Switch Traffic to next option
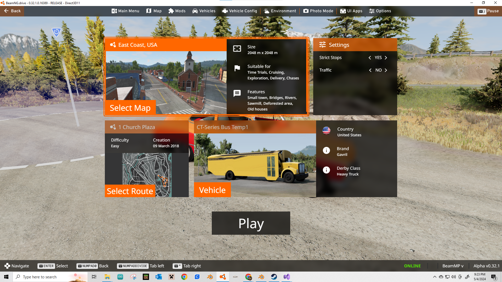This screenshot has width=502, height=282. coord(386,70)
